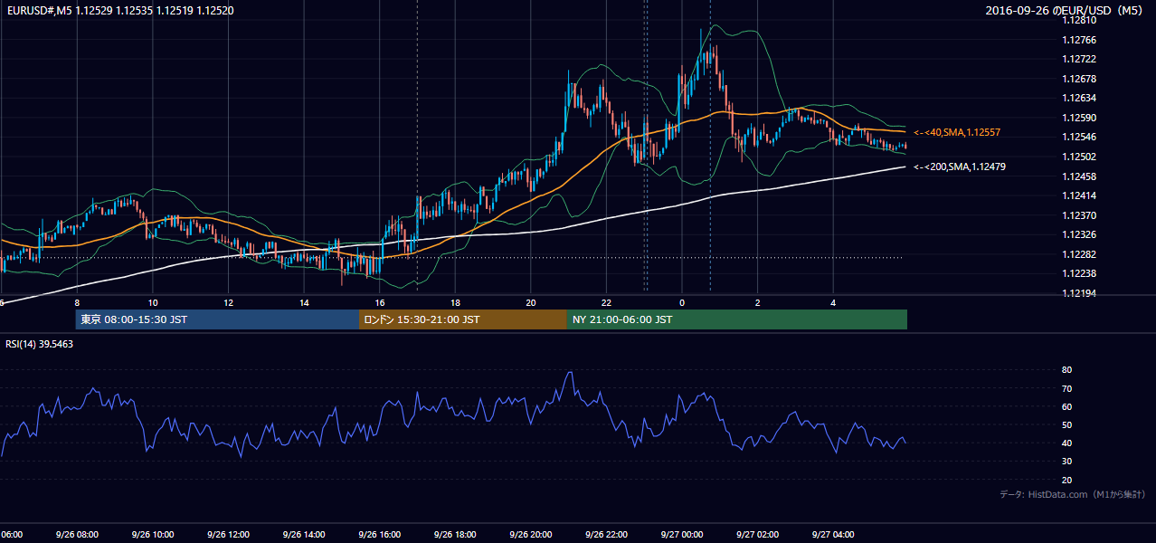Click price axis value 1.12370
1156x543 pixels.
pos(1081,215)
